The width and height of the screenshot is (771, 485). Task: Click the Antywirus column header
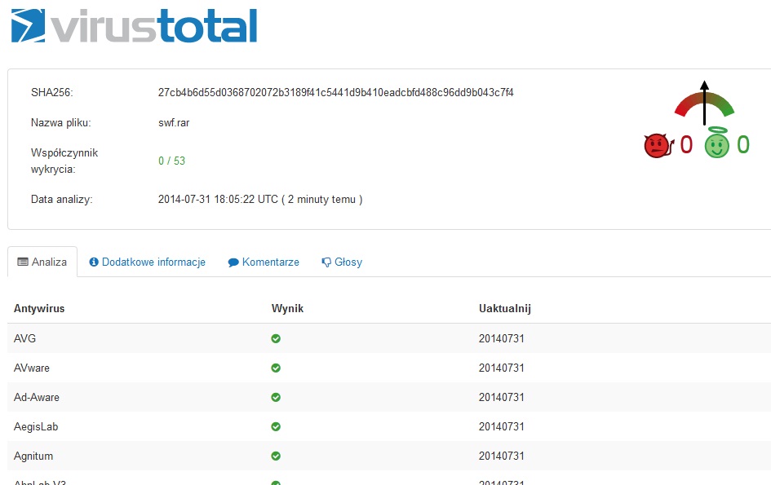pyautogui.click(x=39, y=309)
